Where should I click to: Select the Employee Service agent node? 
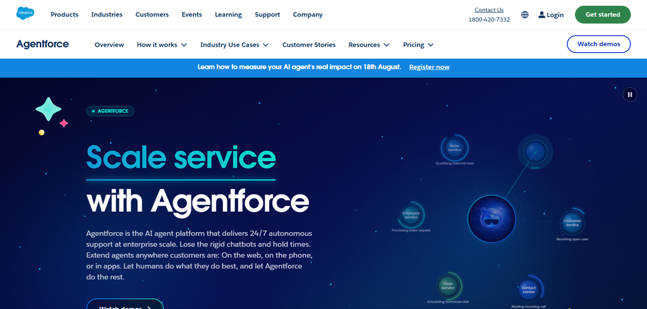[x=411, y=214]
